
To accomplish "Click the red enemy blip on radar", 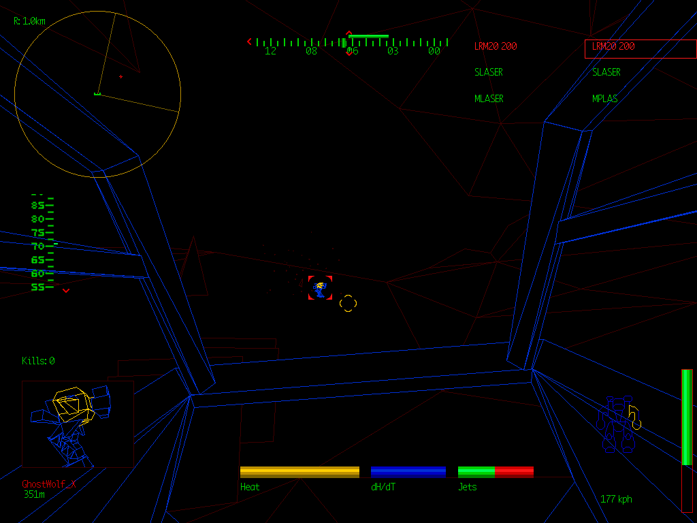I will point(121,76).
